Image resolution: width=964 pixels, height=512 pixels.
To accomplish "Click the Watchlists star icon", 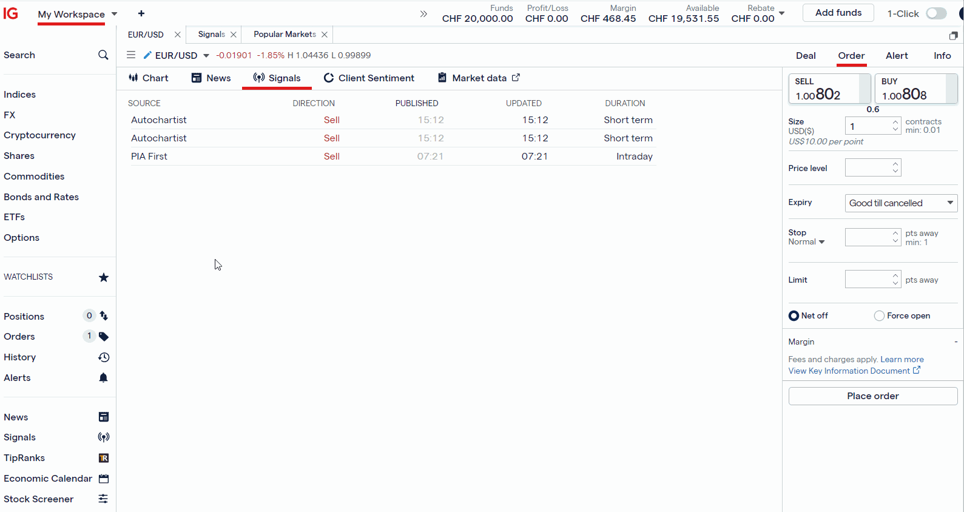I will pyautogui.click(x=104, y=277).
